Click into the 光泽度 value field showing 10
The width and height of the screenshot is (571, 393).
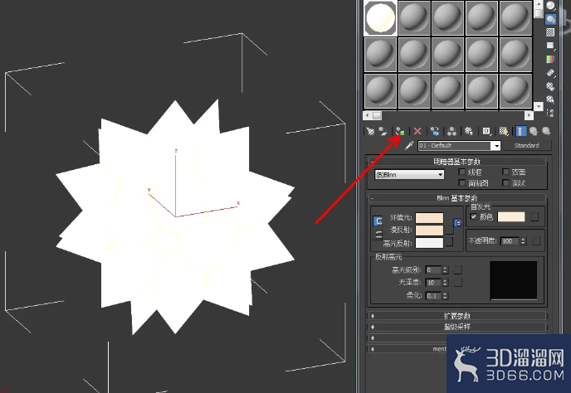434,283
